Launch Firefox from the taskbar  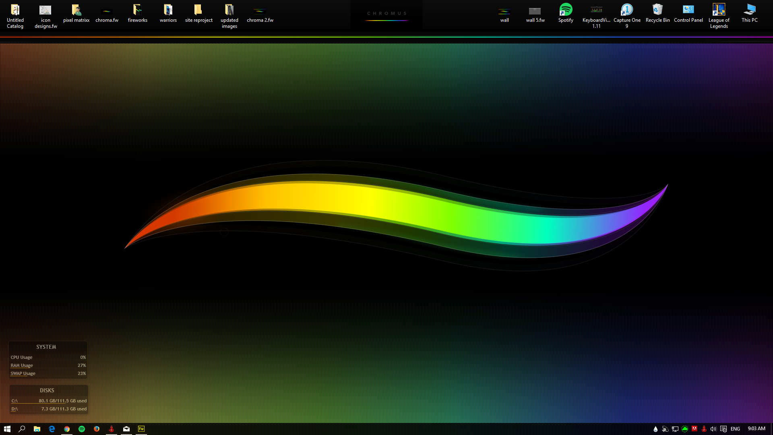(96, 429)
